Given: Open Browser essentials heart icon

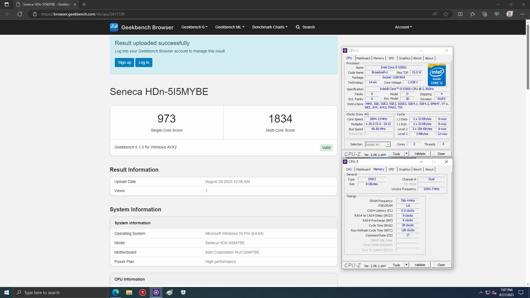Looking at the screenshot, I should click(497, 14).
